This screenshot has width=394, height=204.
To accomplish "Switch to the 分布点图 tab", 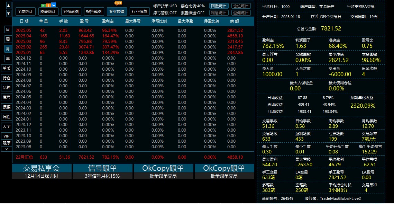I will (71, 11).
